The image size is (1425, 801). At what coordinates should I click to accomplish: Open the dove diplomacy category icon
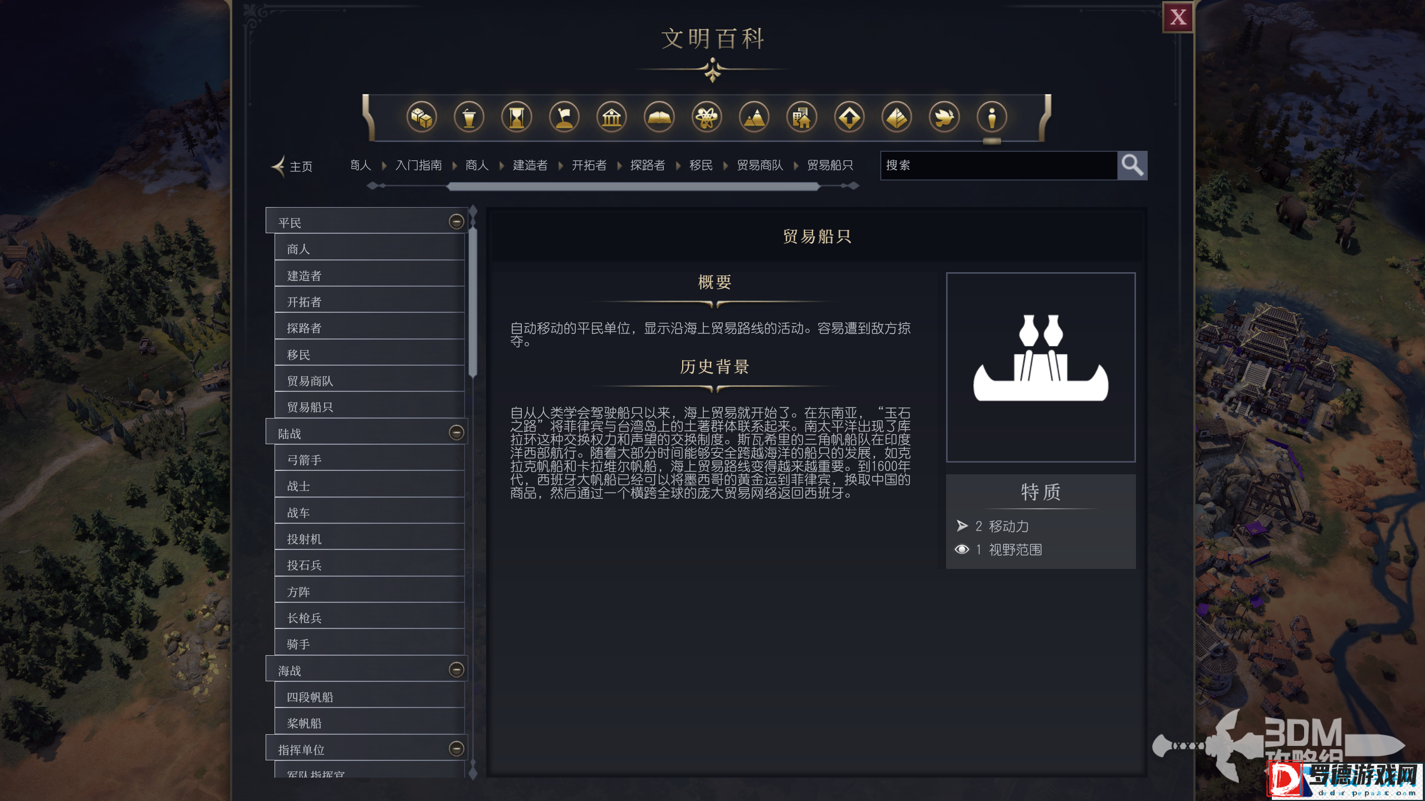(944, 117)
